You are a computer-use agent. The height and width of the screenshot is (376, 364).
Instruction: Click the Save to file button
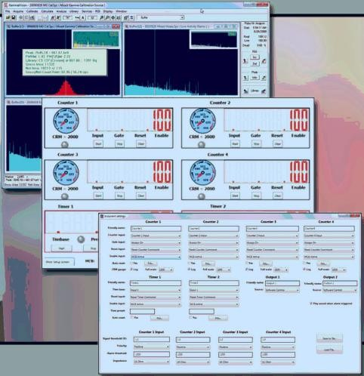coord(329,338)
